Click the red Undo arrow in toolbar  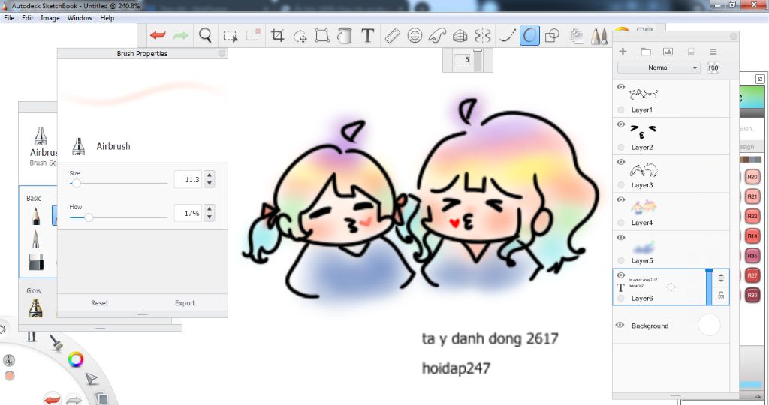(x=158, y=35)
